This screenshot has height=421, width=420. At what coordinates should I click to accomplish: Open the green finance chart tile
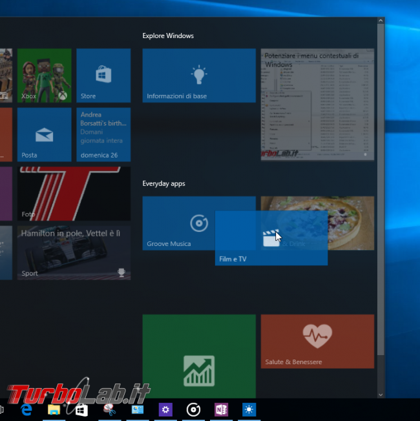click(x=199, y=356)
